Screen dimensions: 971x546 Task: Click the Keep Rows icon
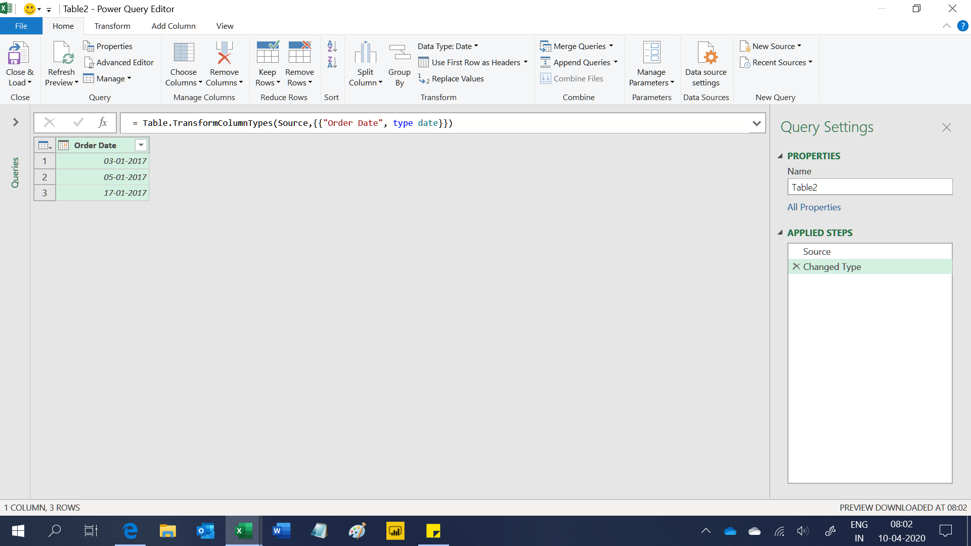[x=268, y=52]
